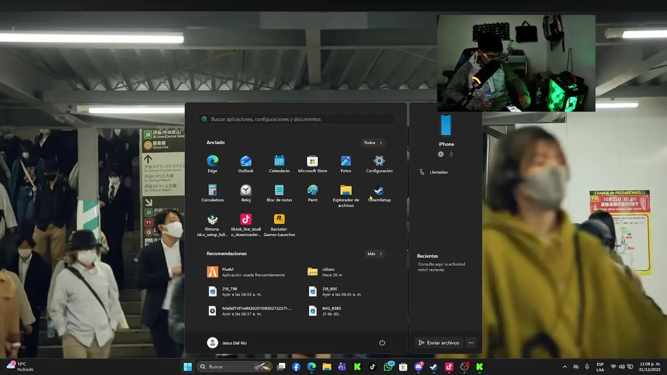The height and width of the screenshot is (375, 667).
Task: Open filmora-idco_setup_full pinned item
Action: click(x=213, y=226)
